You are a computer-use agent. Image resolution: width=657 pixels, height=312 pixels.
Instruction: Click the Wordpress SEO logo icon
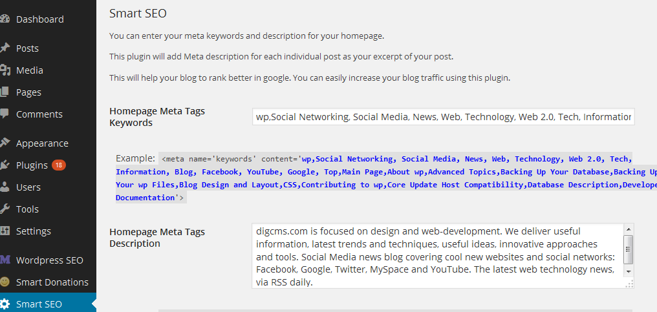click(5, 260)
